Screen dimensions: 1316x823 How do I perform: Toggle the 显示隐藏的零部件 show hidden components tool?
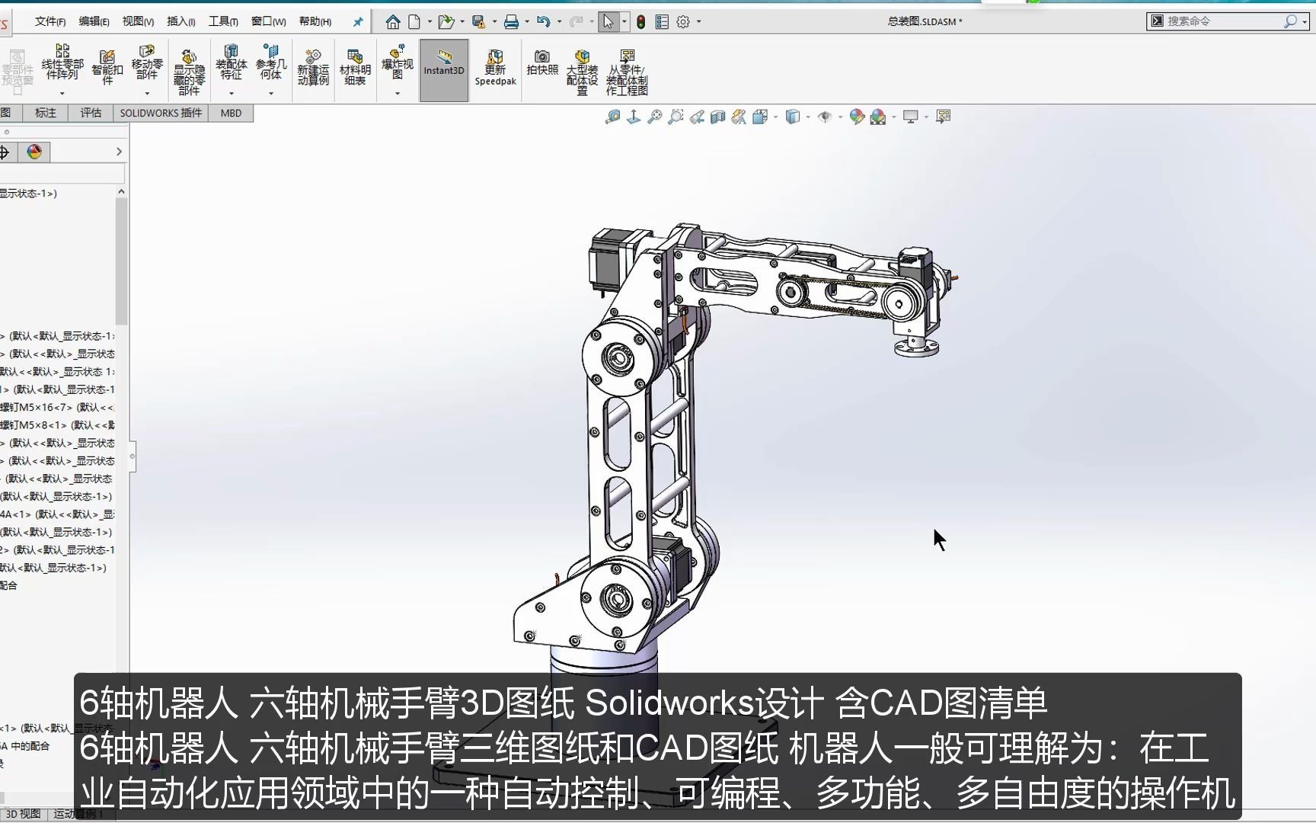188,67
